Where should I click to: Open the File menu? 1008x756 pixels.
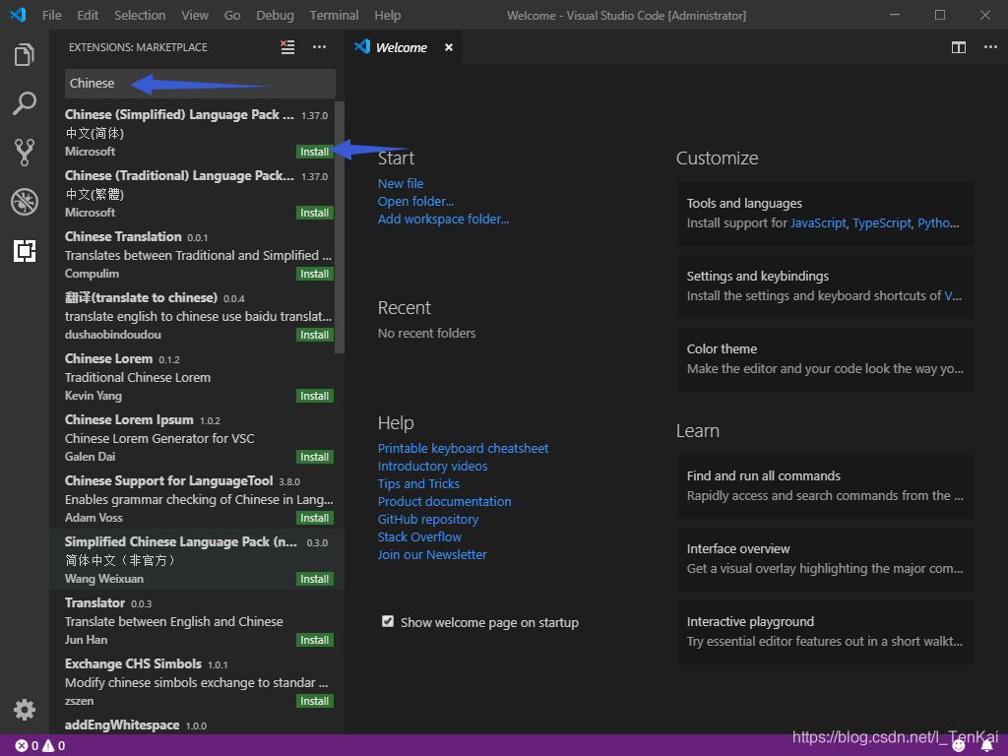(x=52, y=15)
